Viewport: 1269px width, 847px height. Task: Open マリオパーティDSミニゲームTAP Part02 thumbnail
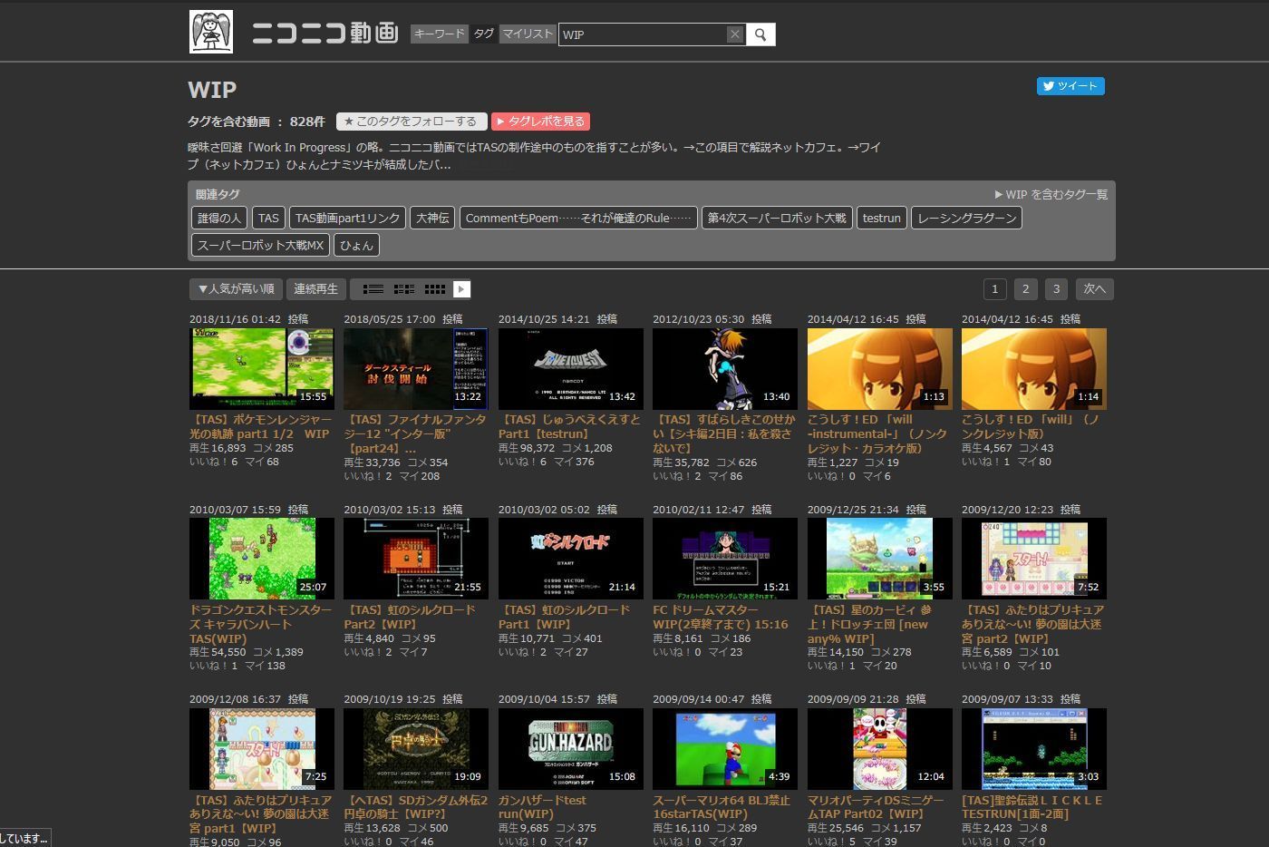[x=880, y=749]
